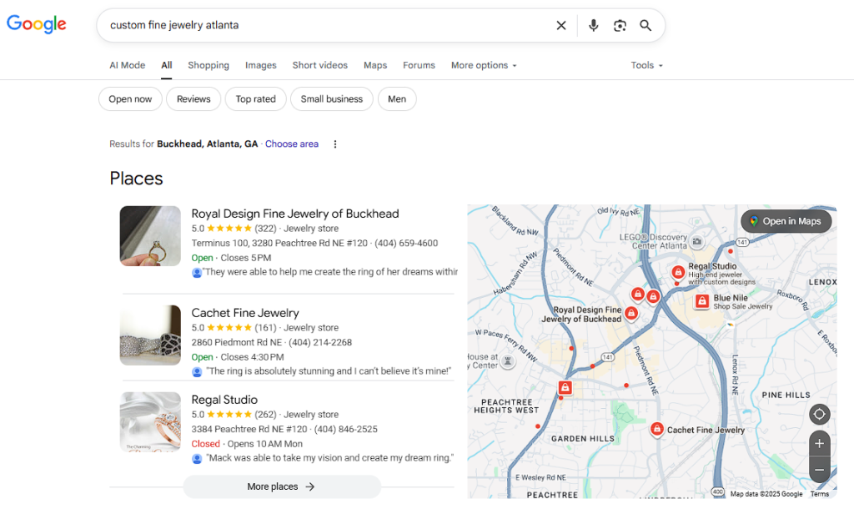Submit search with magnifier icon
Screen dimensions: 854x514
click(646, 25)
